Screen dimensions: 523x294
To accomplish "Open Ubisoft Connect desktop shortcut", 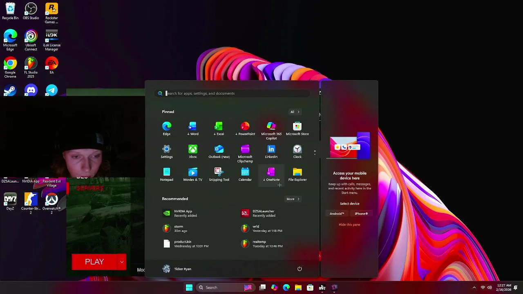I will point(31,40).
